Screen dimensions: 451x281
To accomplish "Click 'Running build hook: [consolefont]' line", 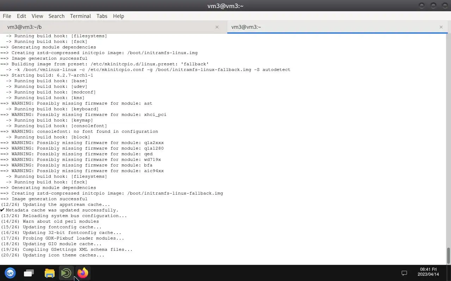I will tap(57, 126).
